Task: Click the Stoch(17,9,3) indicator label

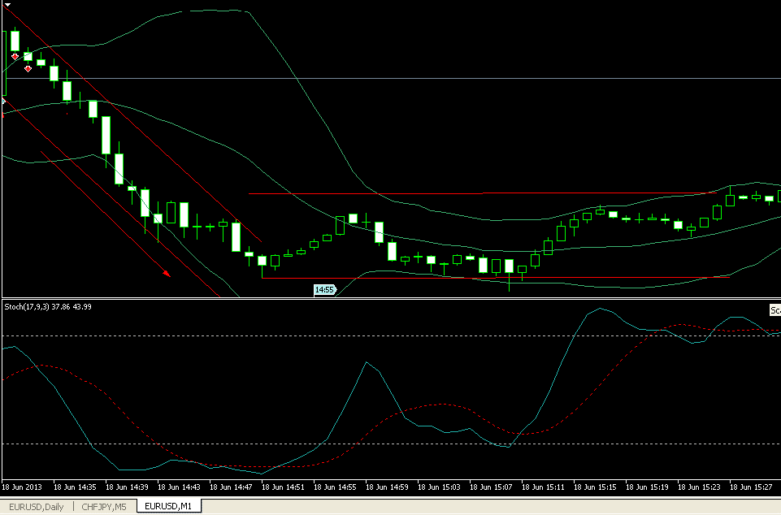Action: click(48, 307)
